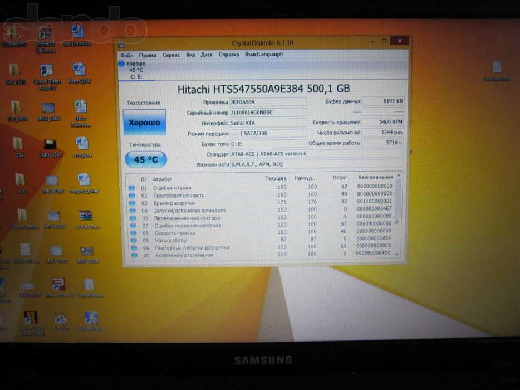Click the Общее время работы value 5716 ч
This screenshot has width=520, height=390.
[383, 143]
